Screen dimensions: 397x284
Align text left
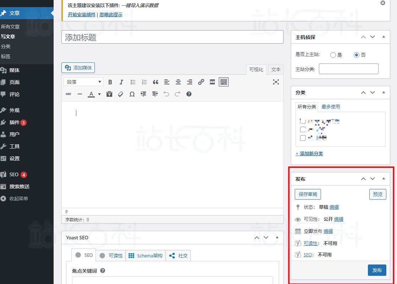click(167, 82)
